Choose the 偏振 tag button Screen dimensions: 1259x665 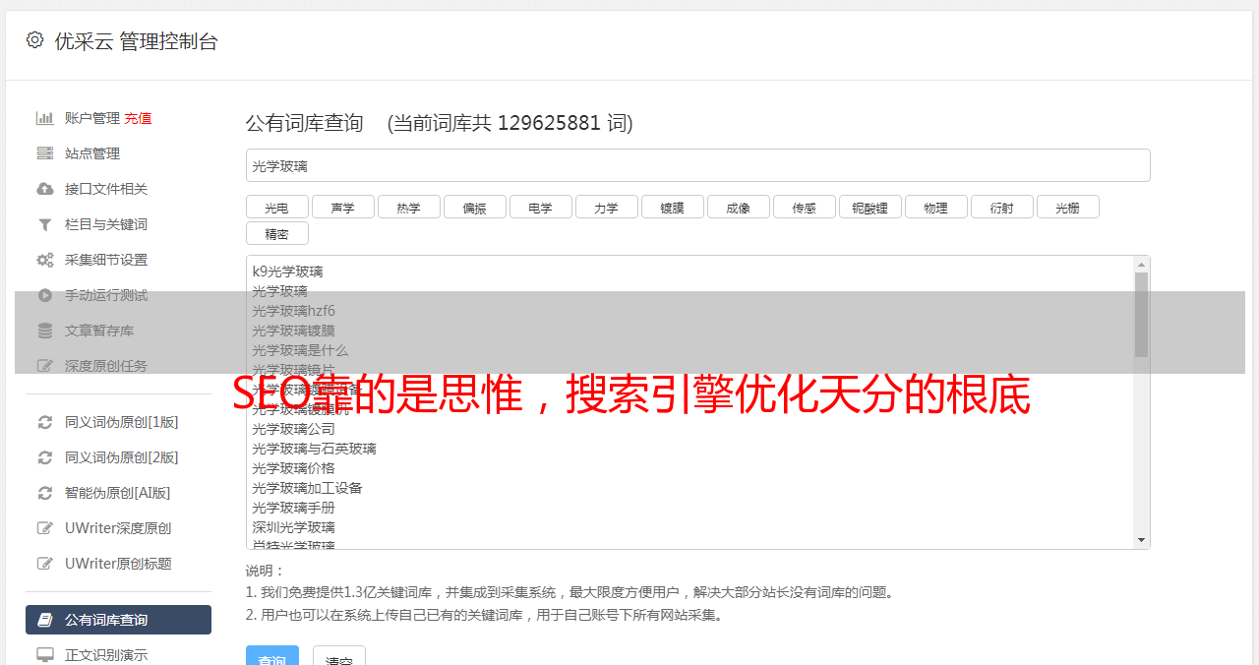[x=474, y=207]
